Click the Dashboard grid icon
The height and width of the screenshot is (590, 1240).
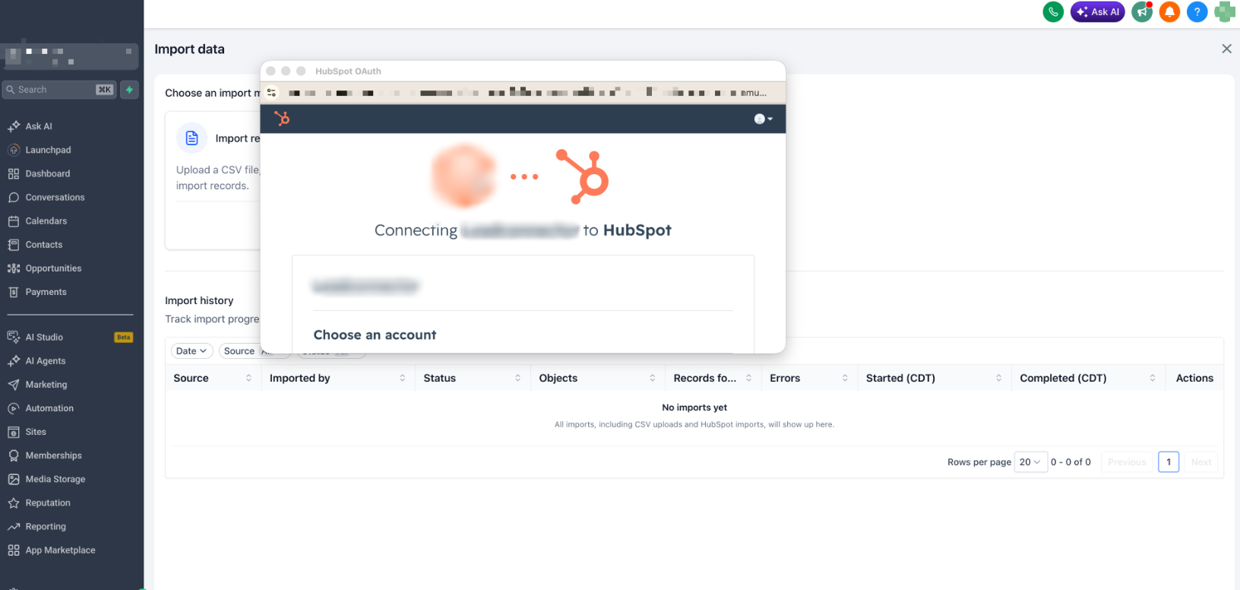(14, 173)
